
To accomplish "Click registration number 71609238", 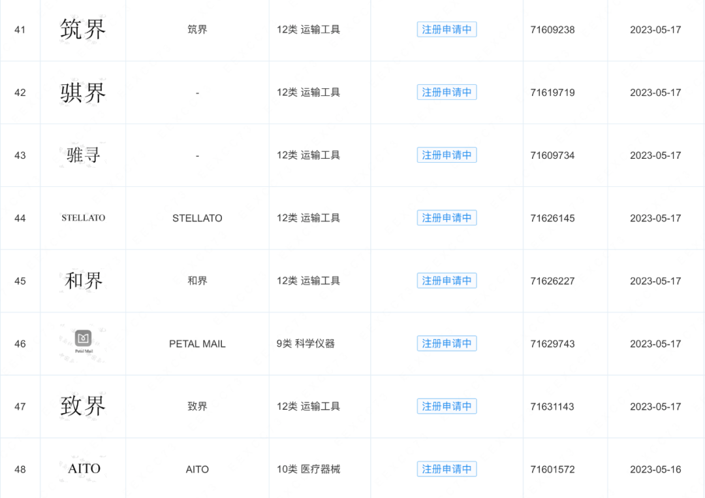I will pyautogui.click(x=552, y=30).
